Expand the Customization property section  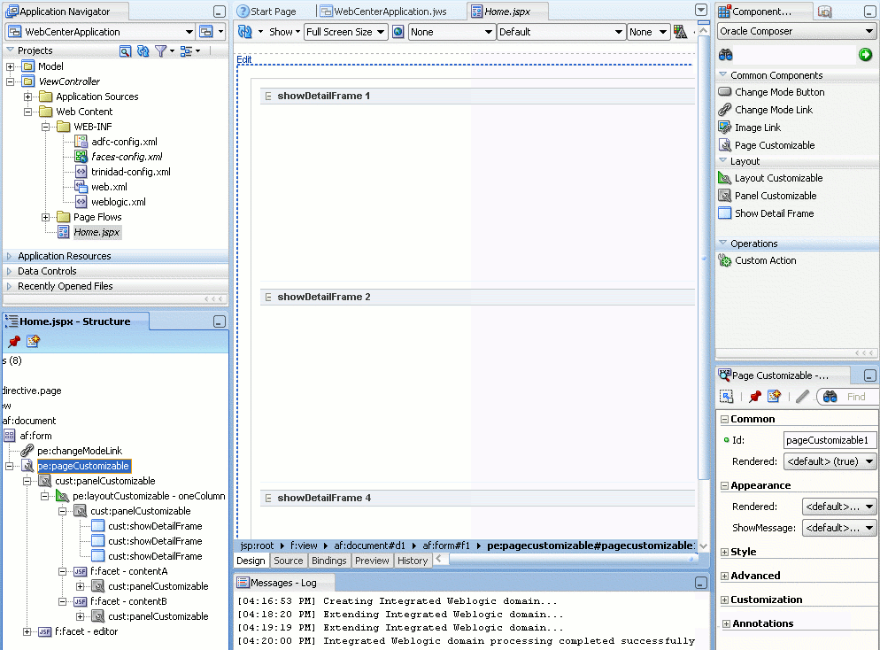point(724,600)
